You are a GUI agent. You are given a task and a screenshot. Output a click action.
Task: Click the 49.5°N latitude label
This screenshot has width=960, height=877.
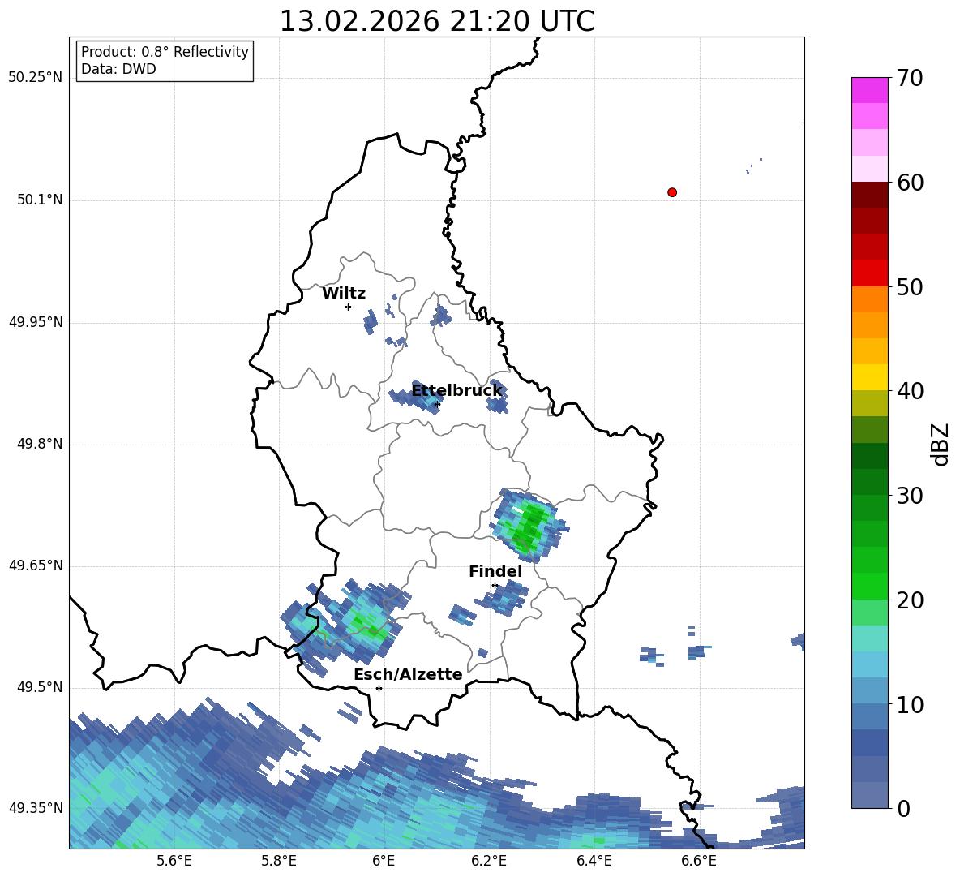pyautogui.click(x=40, y=688)
